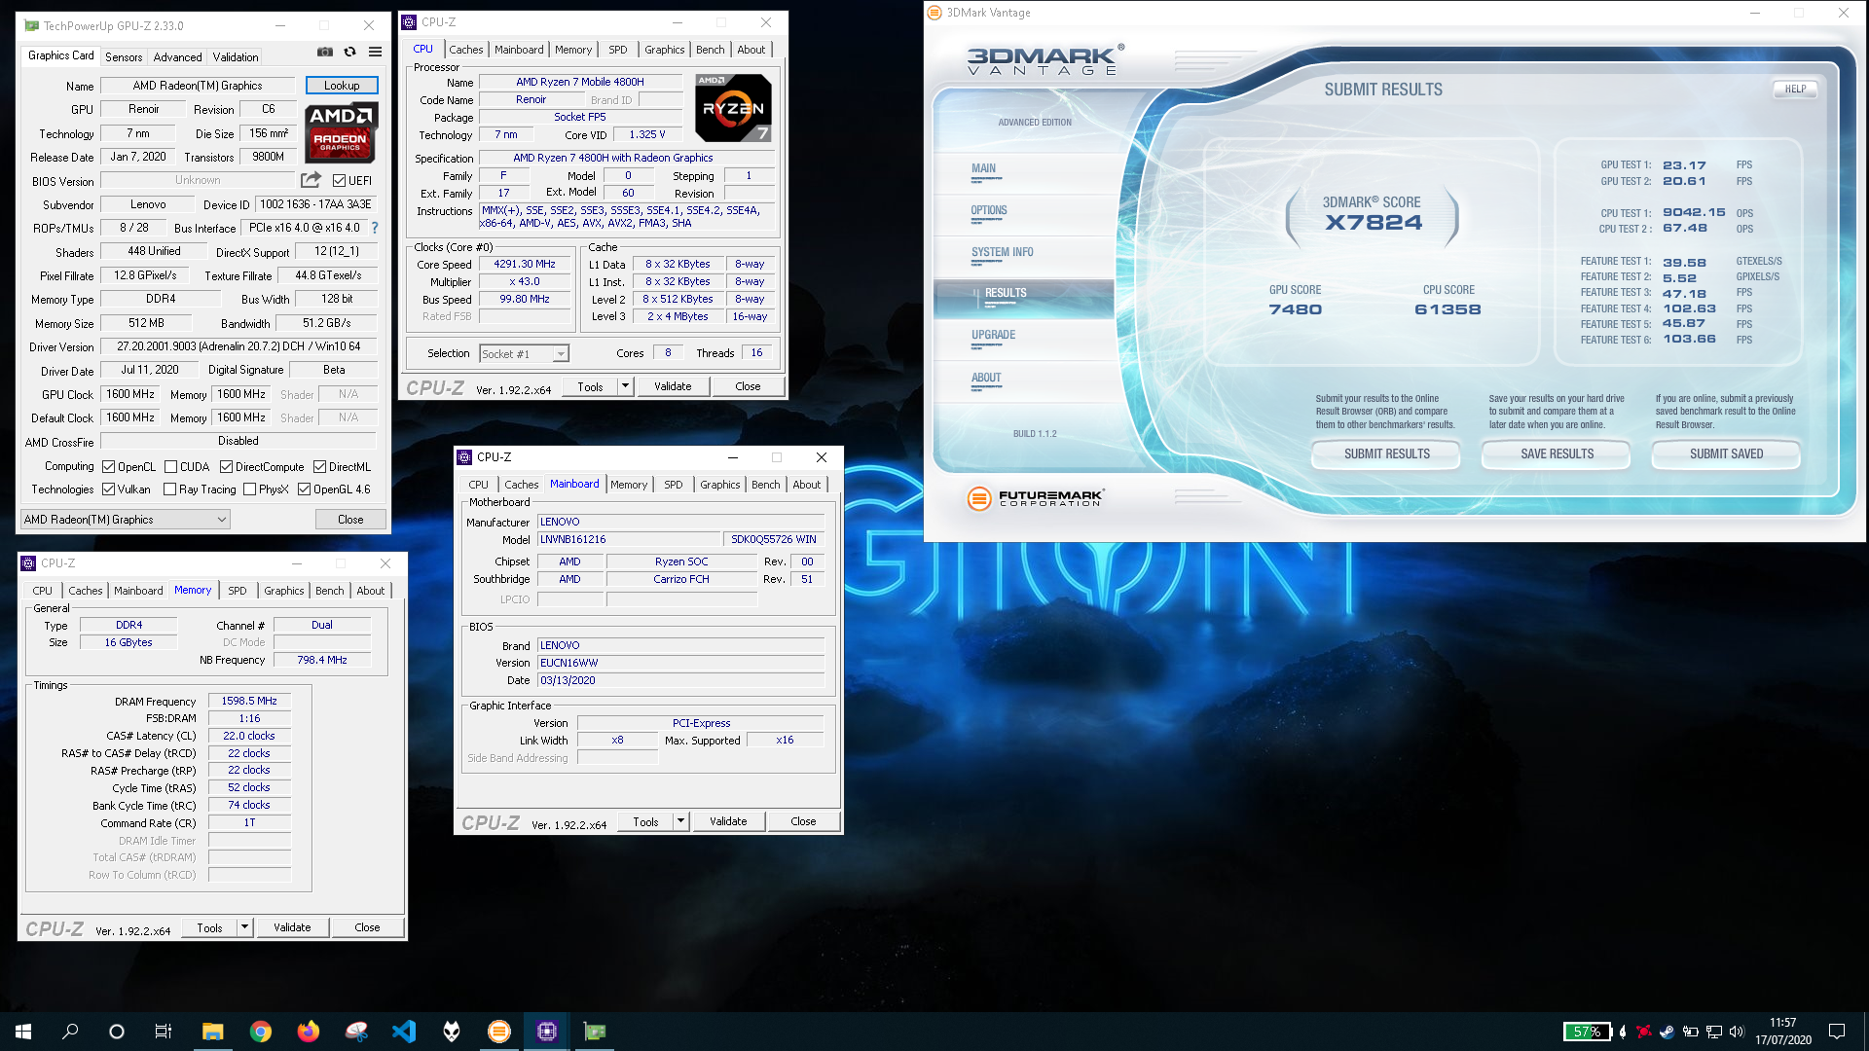Open the Validation tab in GPU-Z
The height and width of the screenshot is (1051, 1869).
[236, 57]
